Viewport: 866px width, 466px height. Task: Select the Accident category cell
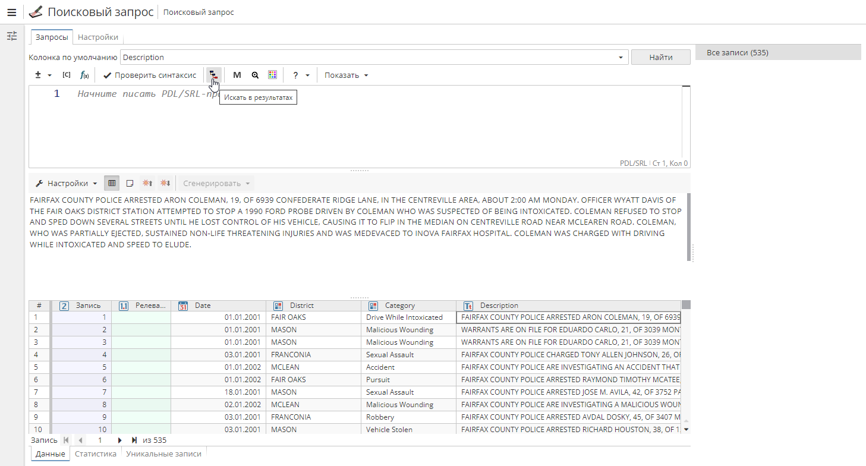tap(408, 367)
